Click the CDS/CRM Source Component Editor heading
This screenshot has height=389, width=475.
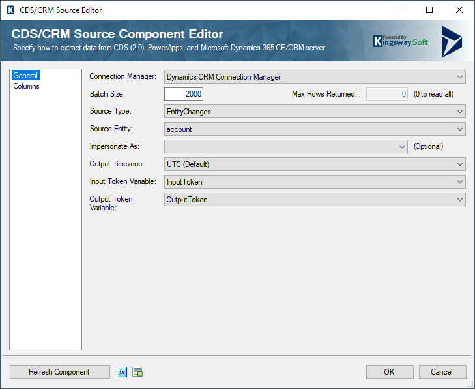pos(117,34)
